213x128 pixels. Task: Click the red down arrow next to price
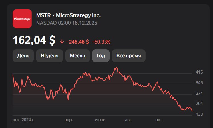pos(62,42)
